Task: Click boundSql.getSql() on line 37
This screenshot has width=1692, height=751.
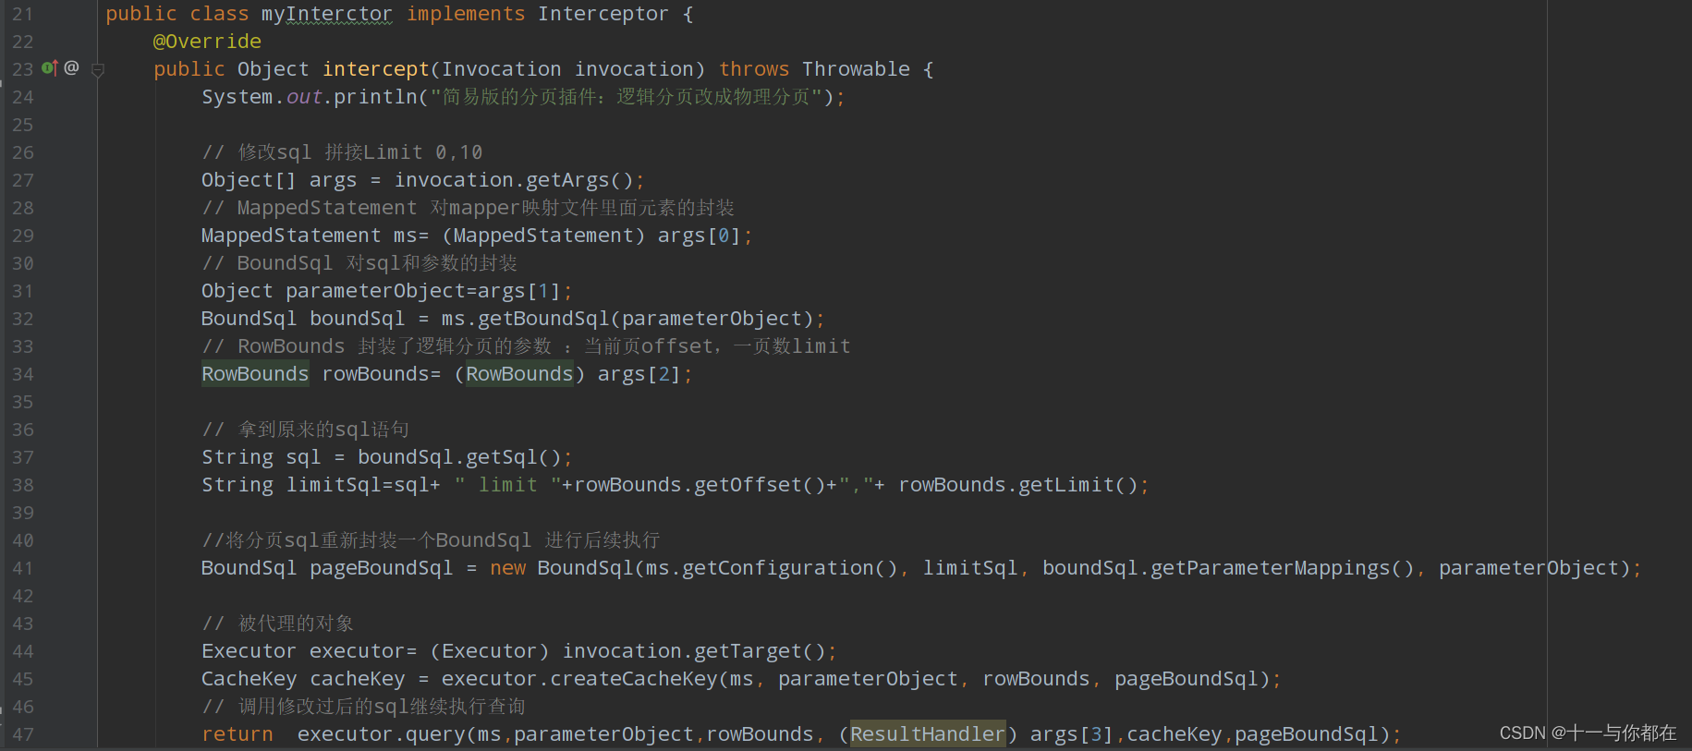Action: [459, 457]
